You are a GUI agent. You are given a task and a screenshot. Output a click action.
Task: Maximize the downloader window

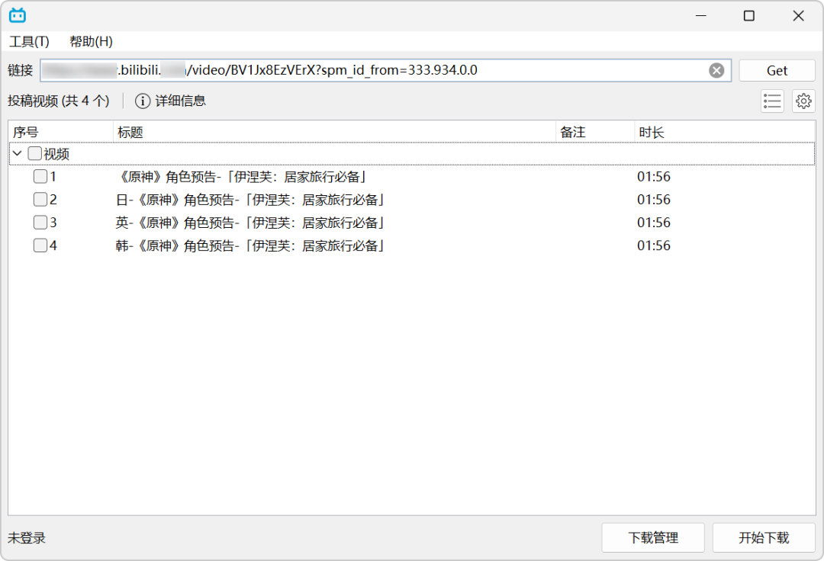pyautogui.click(x=749, y=16)
